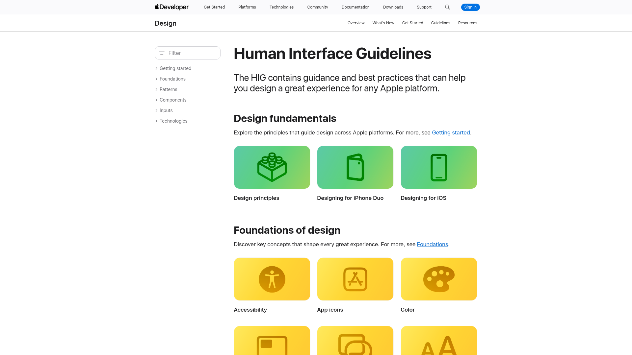Screen dimensions: 632x355
Task: Open the search magnifier icon
Action: pos(447,7)
